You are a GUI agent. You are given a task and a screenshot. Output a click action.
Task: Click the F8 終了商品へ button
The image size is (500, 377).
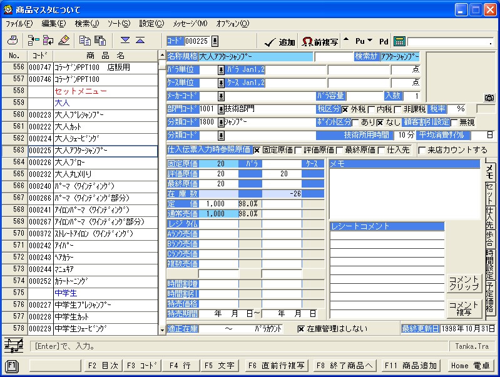[x=344, y=366]
